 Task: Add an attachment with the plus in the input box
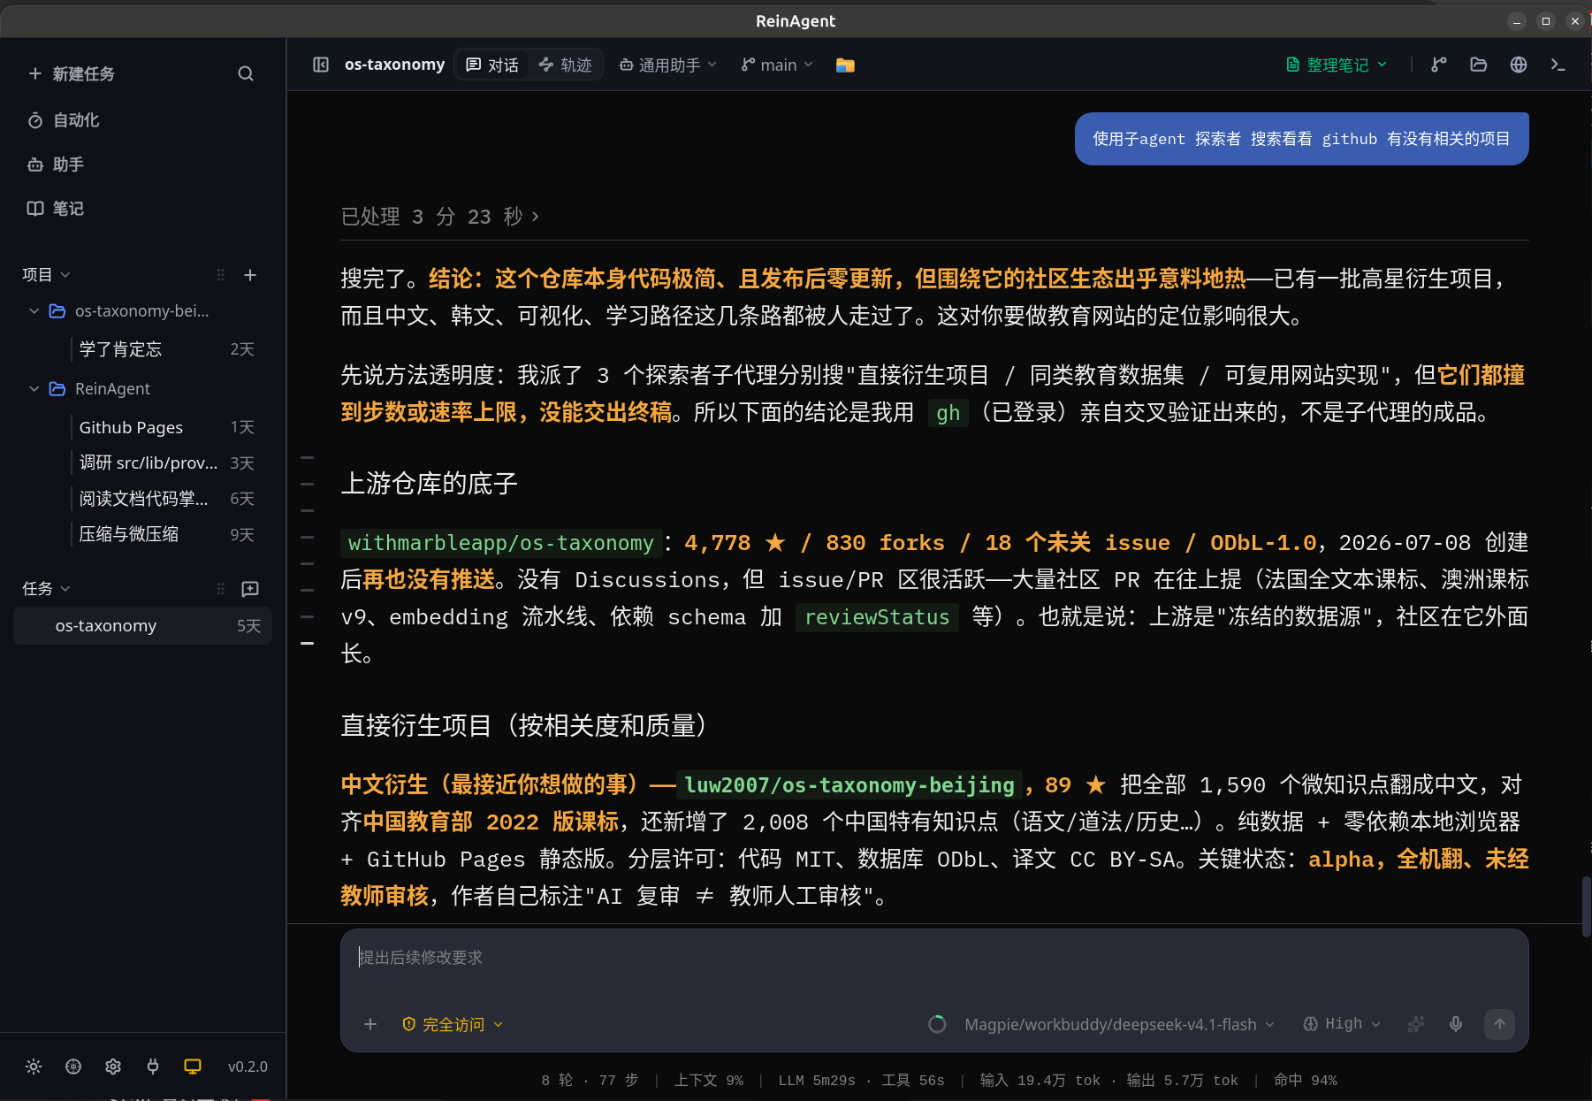(370, 1024)
